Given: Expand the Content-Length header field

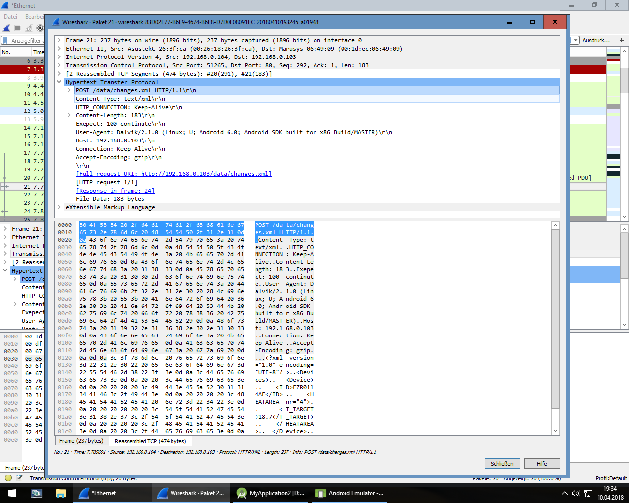Looking at the screenshot, I should point(69,115).
